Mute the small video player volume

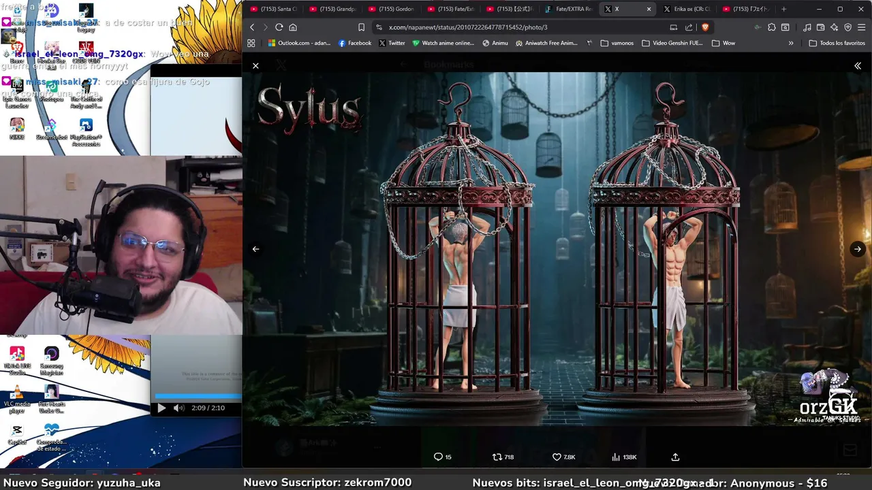tap(178, 408)
